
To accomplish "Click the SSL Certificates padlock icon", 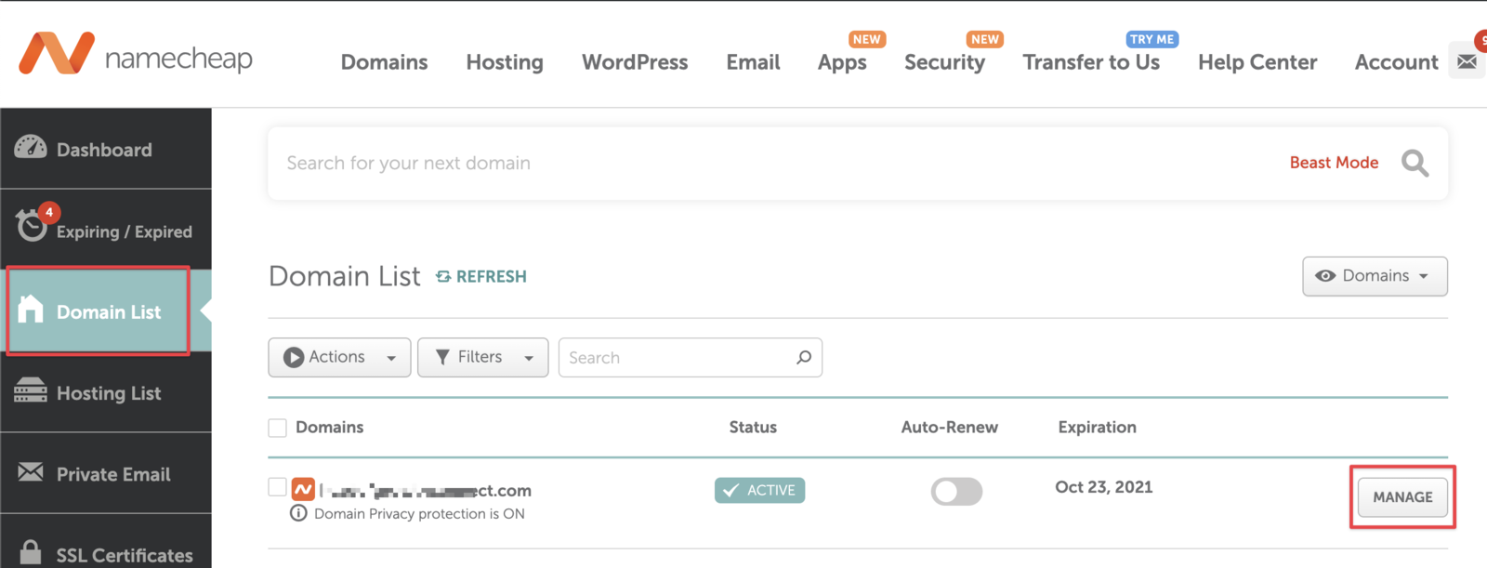I will point(31,552).
